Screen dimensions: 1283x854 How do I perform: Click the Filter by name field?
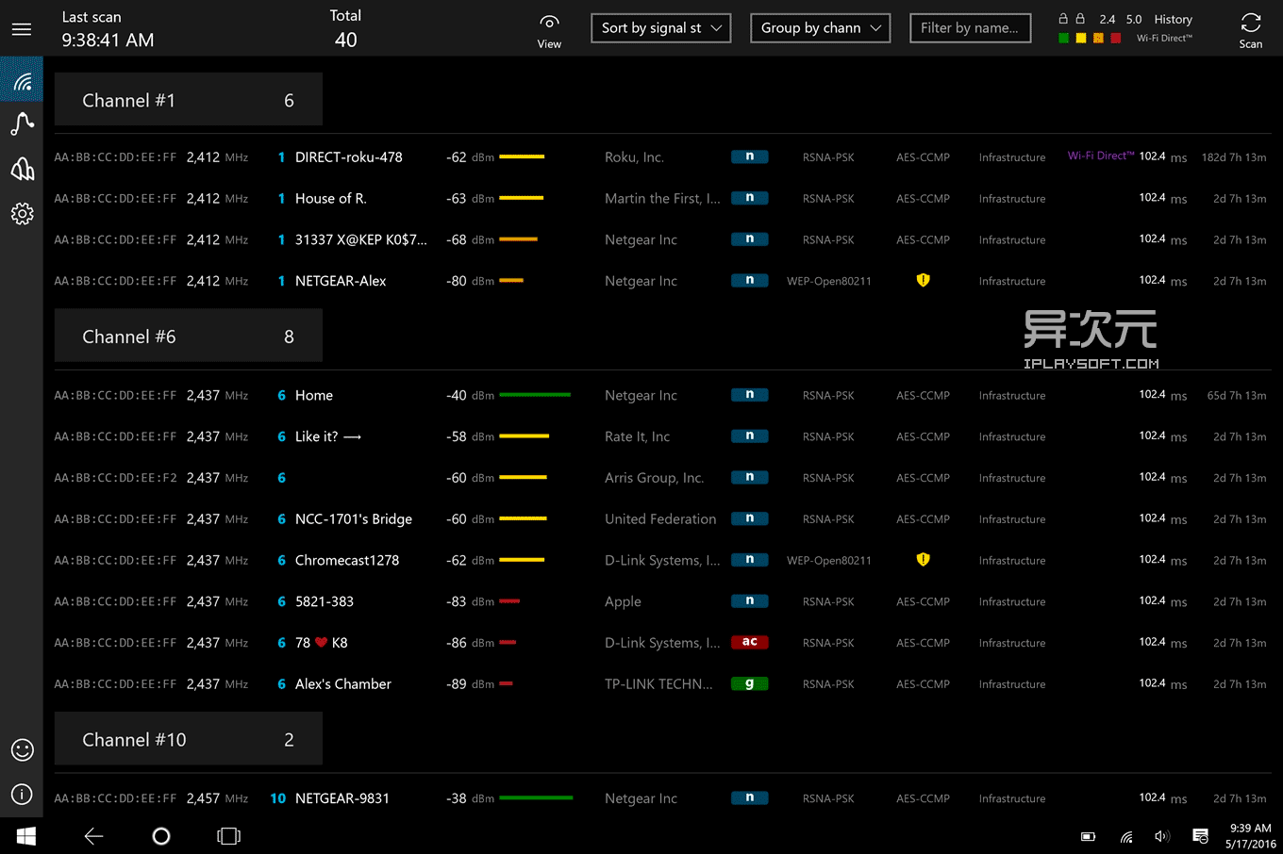(970, 28)
